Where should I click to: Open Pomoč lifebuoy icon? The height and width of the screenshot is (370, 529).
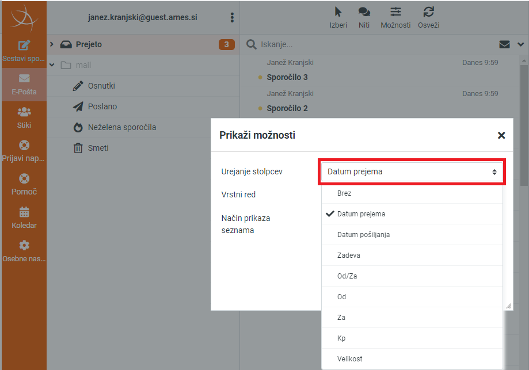point(24,178)
